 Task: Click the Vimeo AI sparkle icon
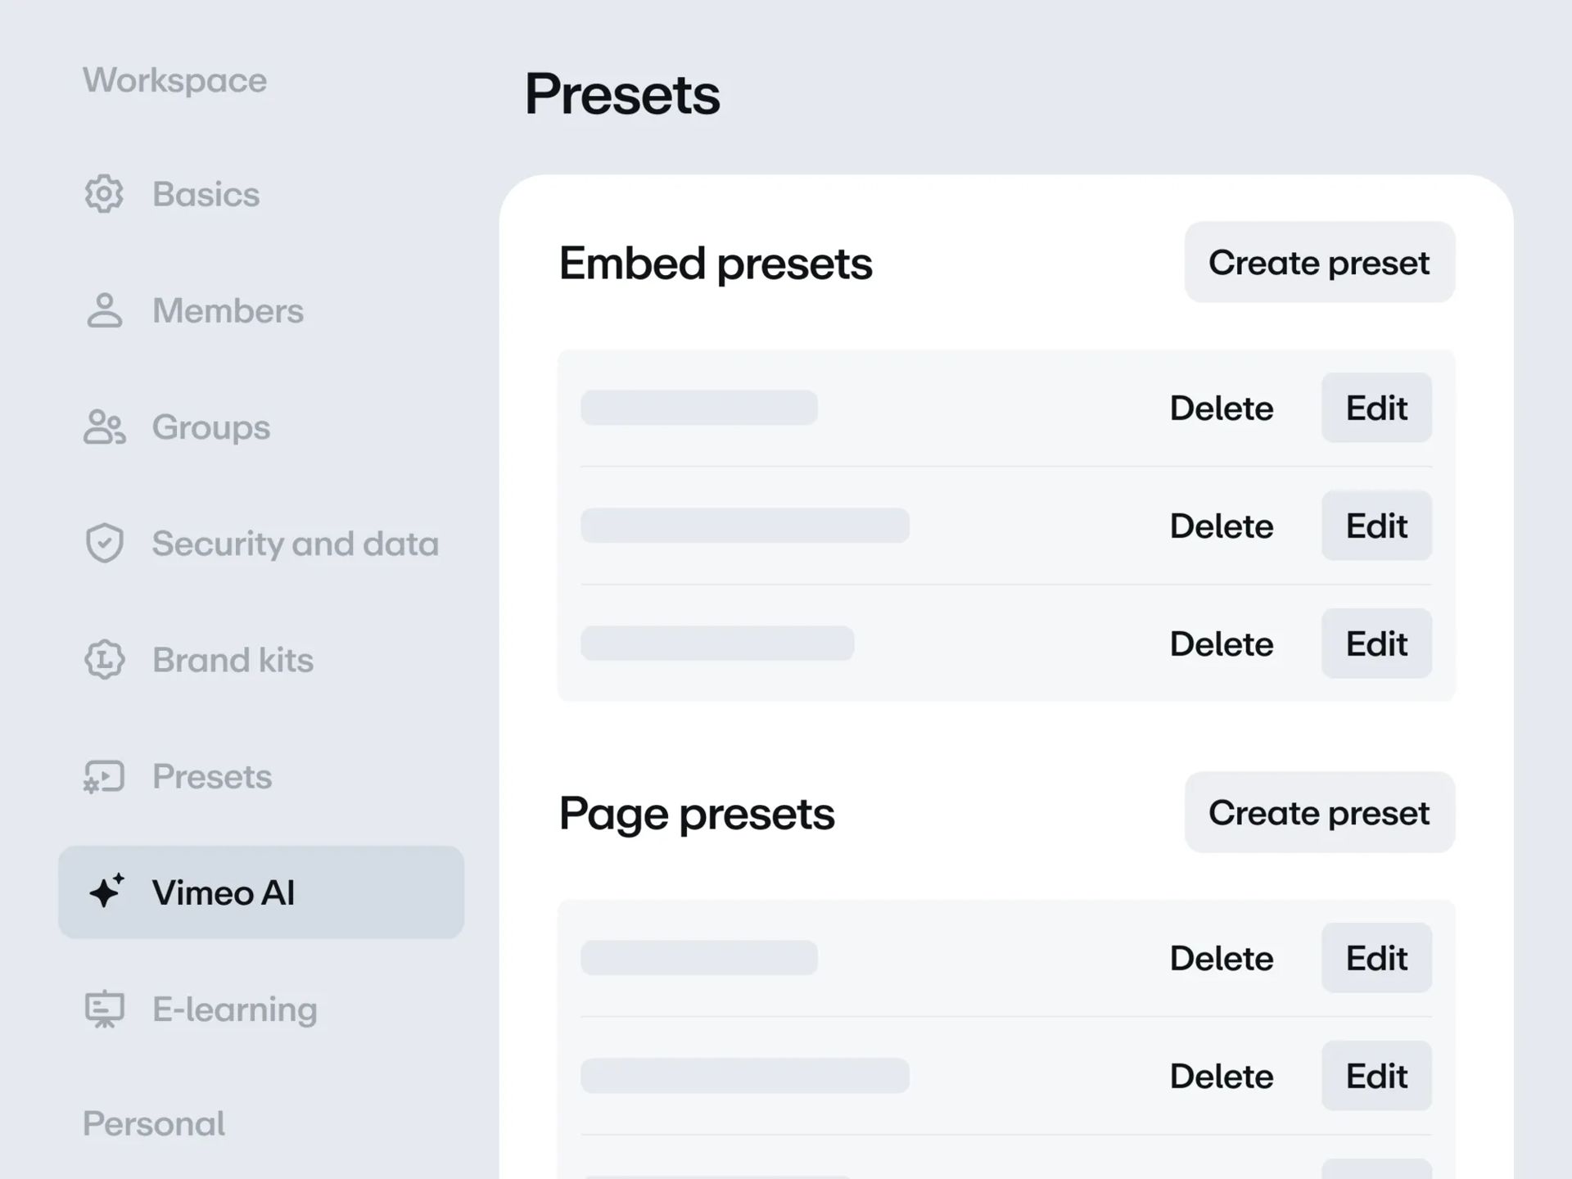click(106, 892)
